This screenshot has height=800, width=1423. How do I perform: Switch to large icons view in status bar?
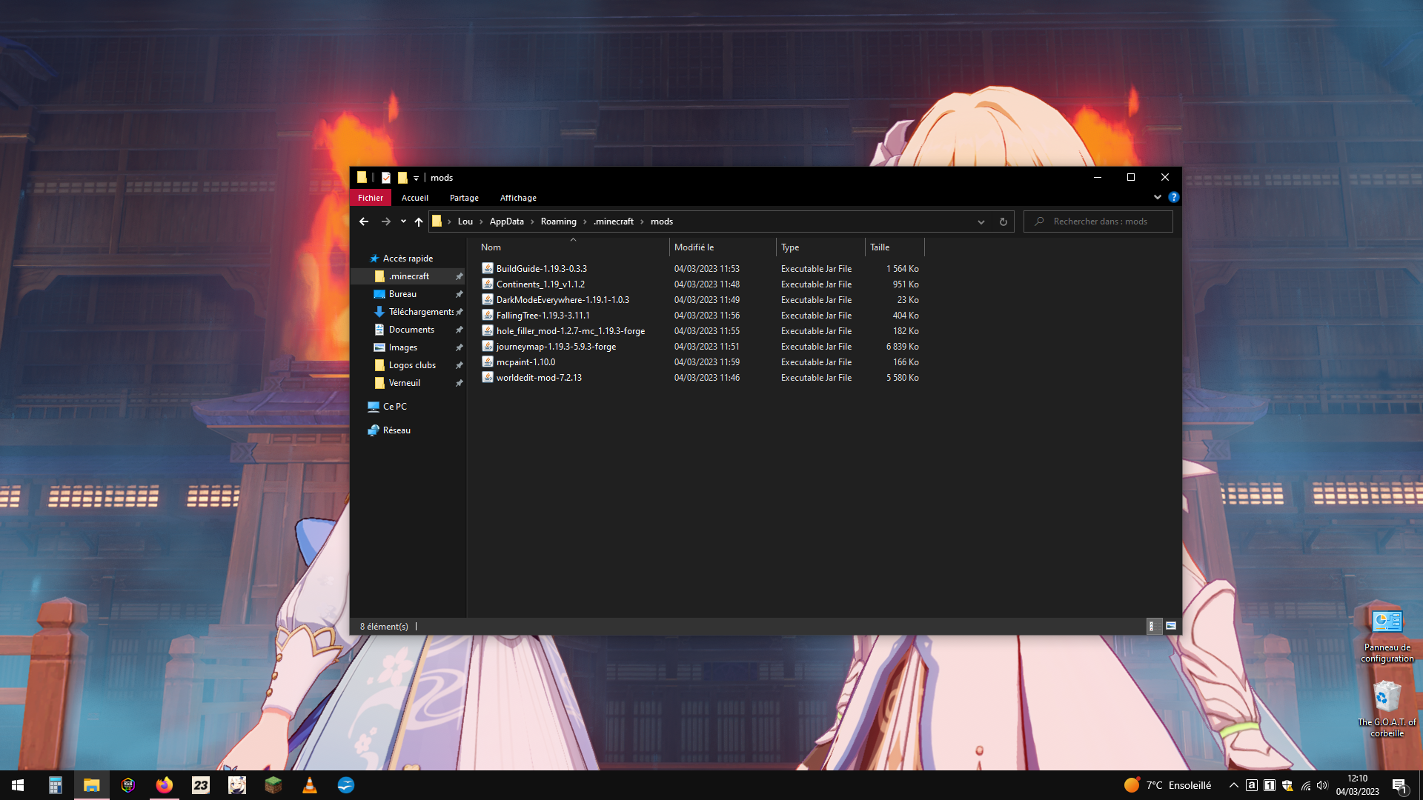coord(1171,626)
